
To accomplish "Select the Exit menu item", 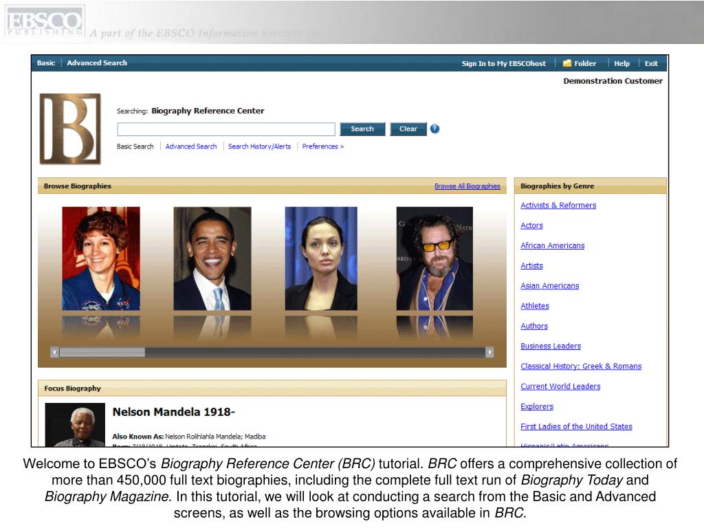I will coord(651,63).
